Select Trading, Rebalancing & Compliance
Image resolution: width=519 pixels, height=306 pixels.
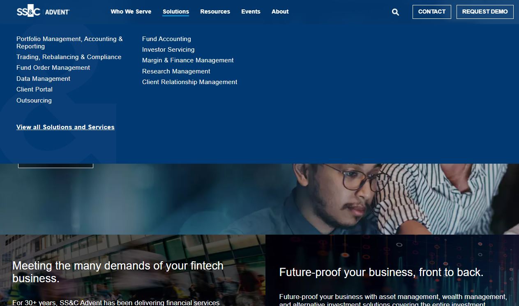69,57
